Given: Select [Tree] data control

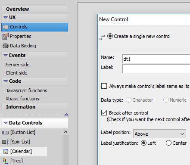Looking at the screenshot, I should coord(16,161).
